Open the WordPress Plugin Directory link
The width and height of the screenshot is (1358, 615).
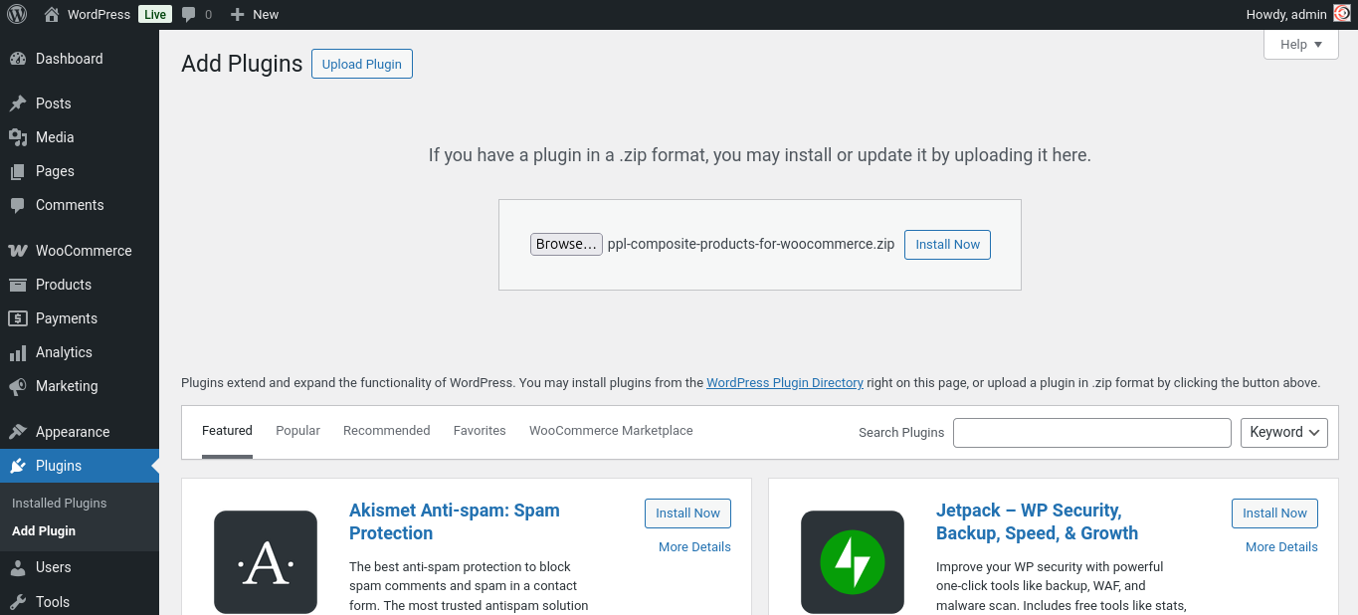pyautogui.click(x=784, y=382)
